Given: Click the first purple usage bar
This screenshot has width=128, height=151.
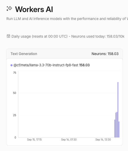Looking at the screenshot, I should (115, 128).
